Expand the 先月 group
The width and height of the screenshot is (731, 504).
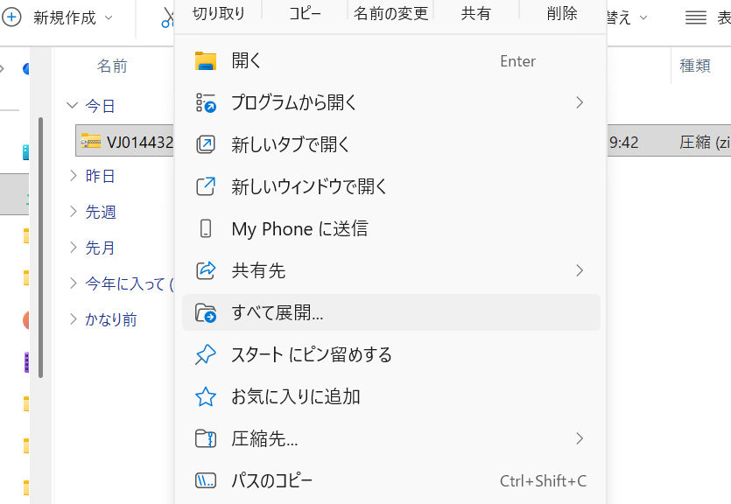click(x=73, y=248)
